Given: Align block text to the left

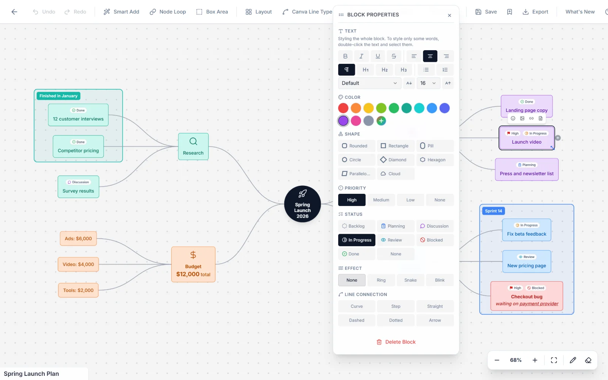Looking at the screenshot, I should click(414, 56).
